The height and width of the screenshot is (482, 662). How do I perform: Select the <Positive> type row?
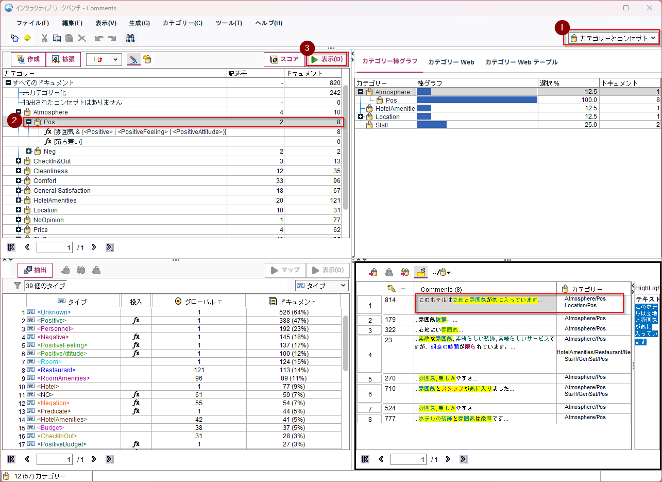(172, 320)
